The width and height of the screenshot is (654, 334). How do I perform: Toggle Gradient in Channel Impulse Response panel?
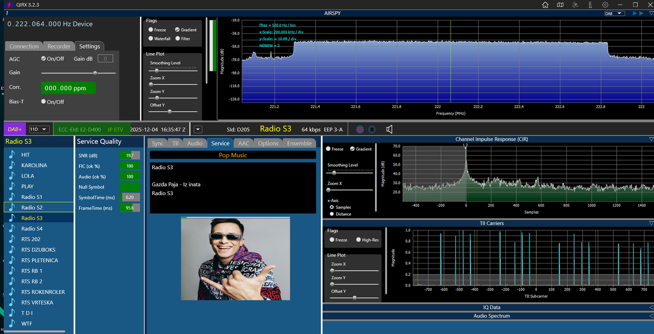pos(353,149)
